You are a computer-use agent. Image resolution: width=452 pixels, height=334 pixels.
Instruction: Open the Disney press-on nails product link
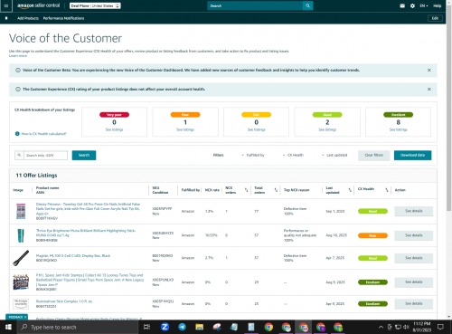tap(88, 209)
